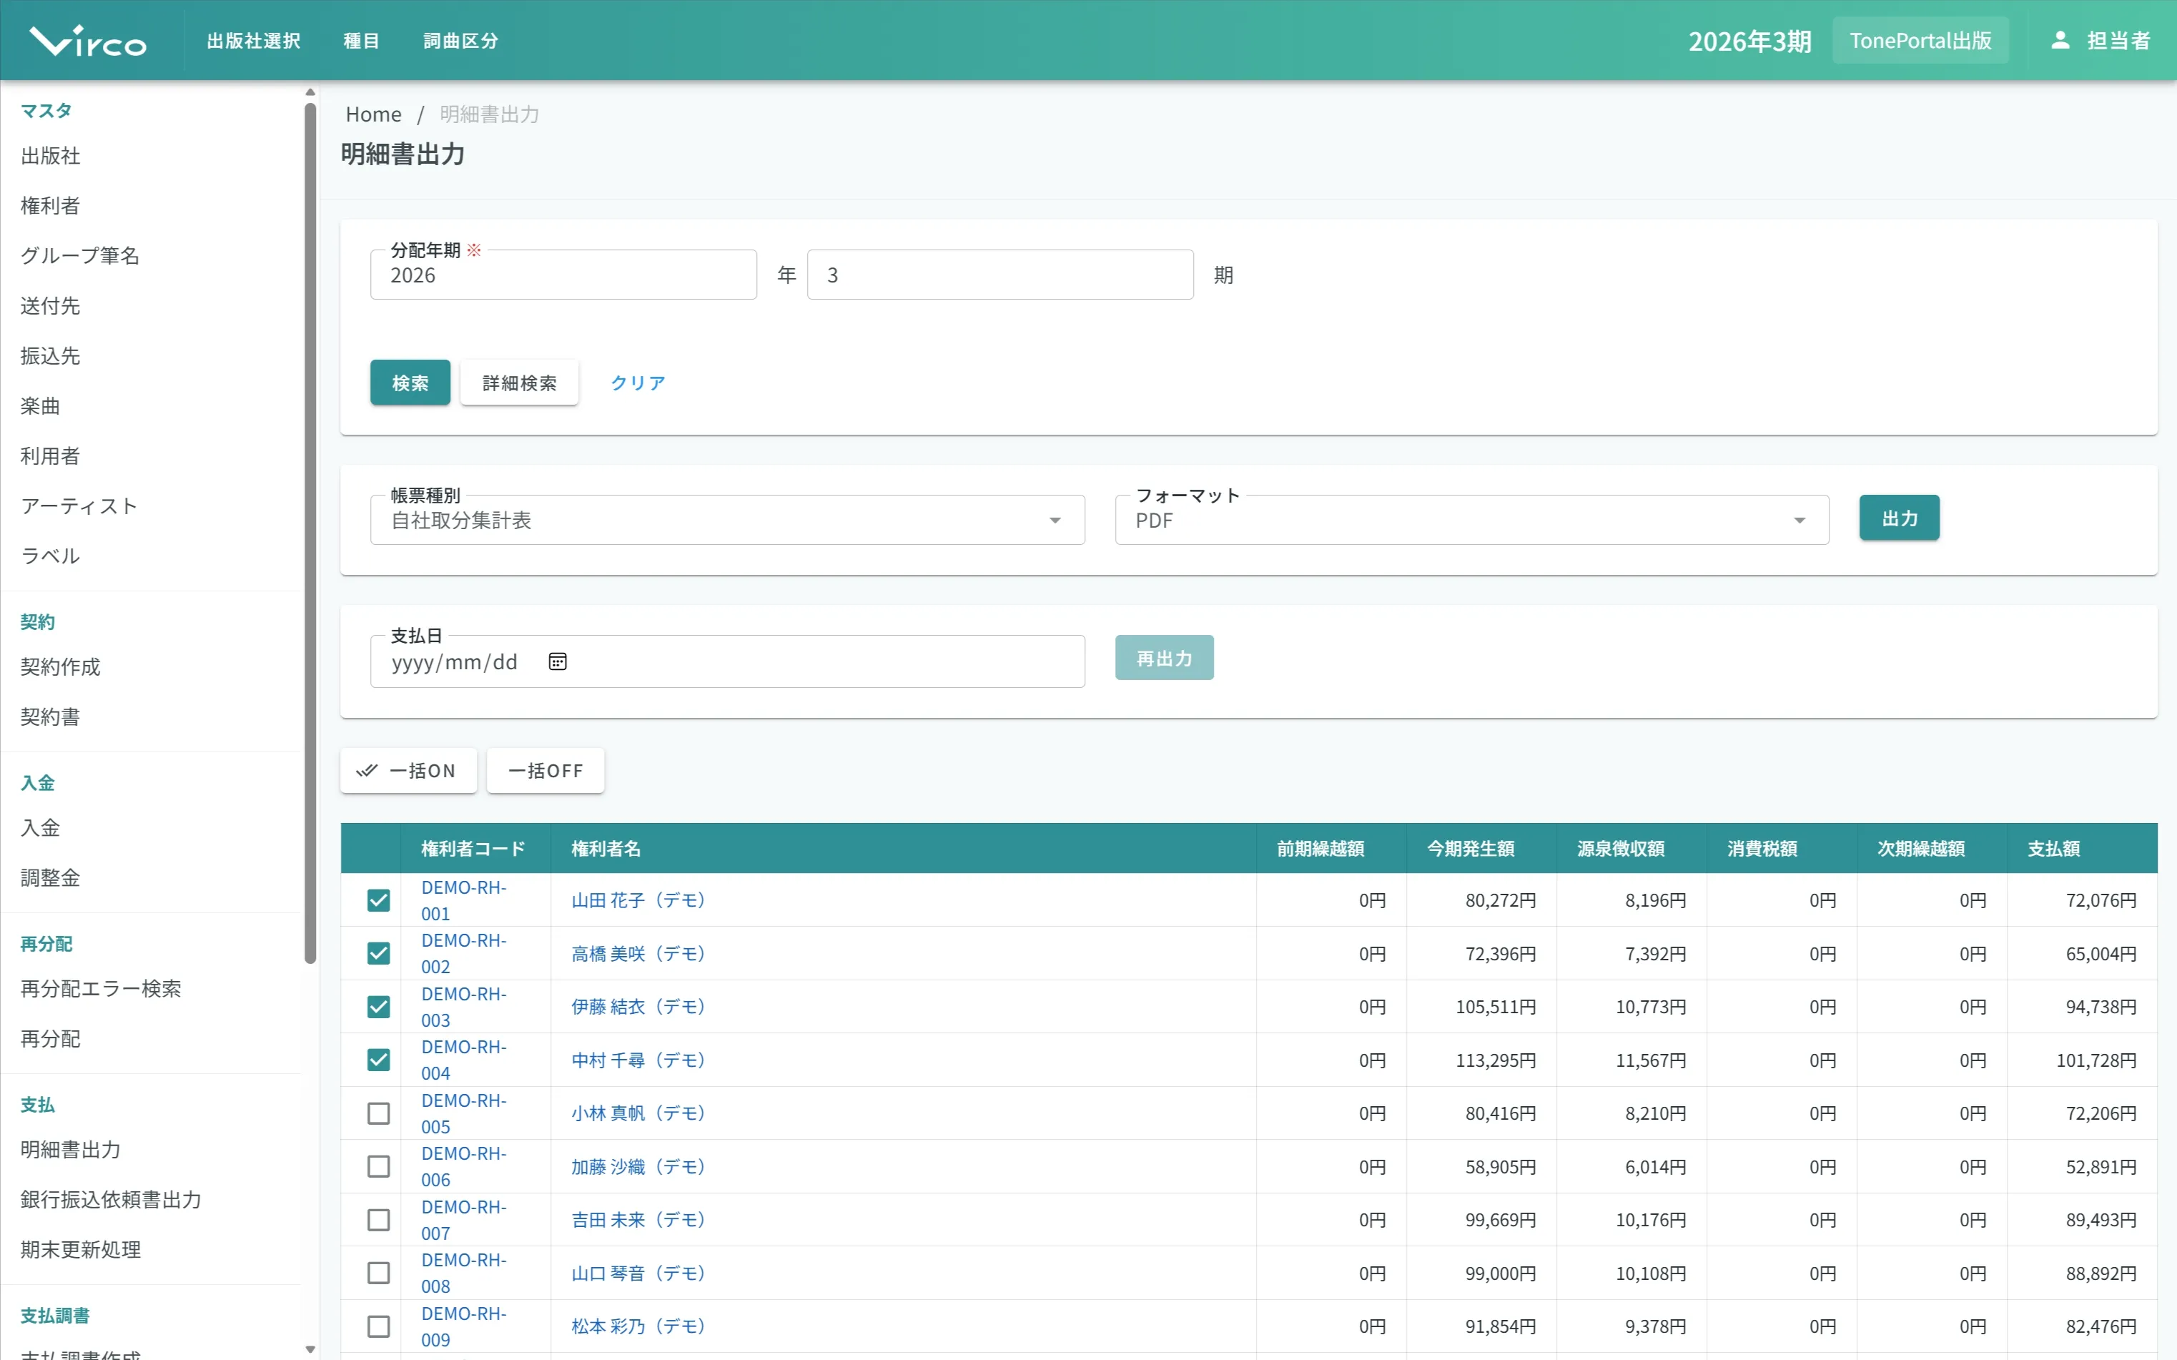Select the 吉田 未来 row checkbox
The width and height of the screenshot is (2177, 1360).
click(x=379, y=1220)
